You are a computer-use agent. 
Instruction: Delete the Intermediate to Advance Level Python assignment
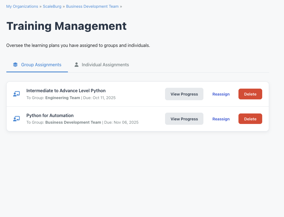[250, 94]
